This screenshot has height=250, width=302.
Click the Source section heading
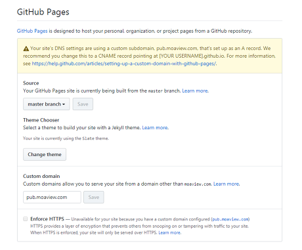coord(31,83)
